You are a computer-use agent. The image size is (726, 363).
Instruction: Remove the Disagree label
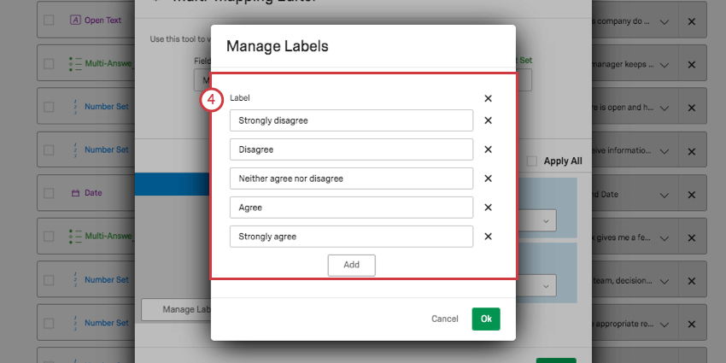click(488, 149)
